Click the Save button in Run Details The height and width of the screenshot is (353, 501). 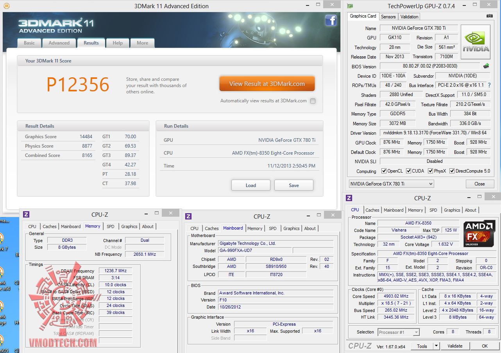294,185
